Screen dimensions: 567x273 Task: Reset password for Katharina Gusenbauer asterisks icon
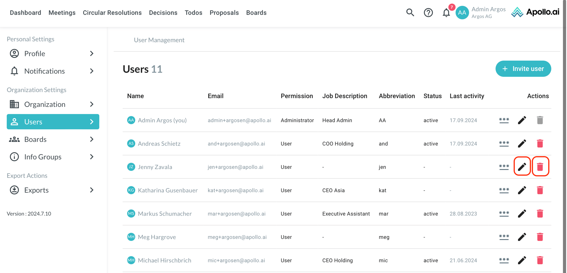coord(504,190)
